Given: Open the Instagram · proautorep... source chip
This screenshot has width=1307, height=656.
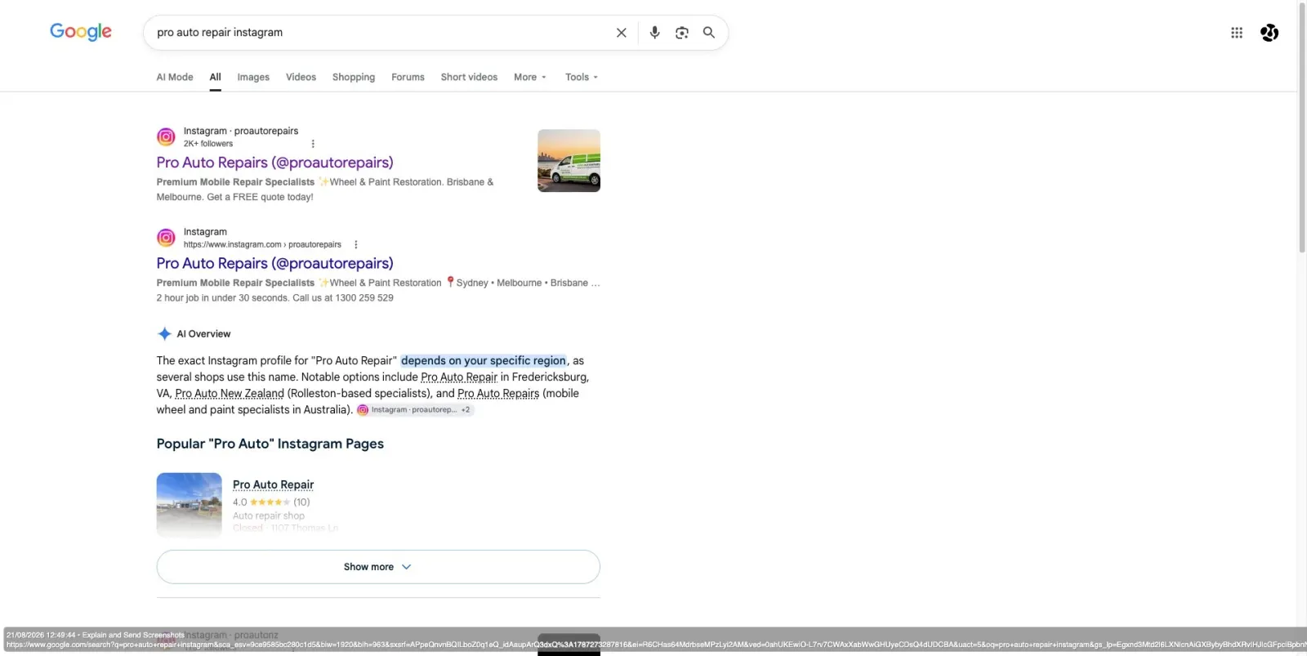Looking at the screenshot, I should tap(415, 410).
